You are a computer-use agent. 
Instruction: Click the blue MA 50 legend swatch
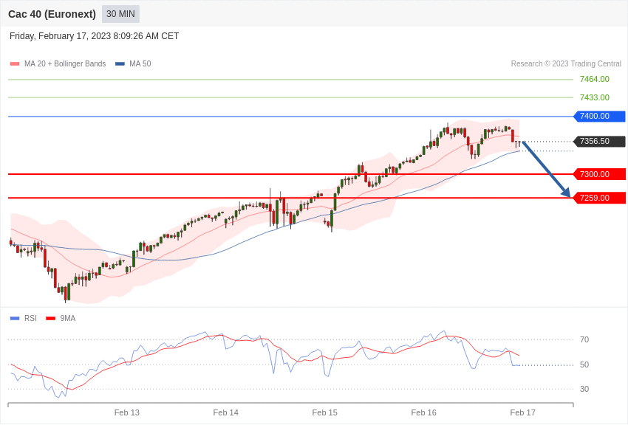pos(120,64)
